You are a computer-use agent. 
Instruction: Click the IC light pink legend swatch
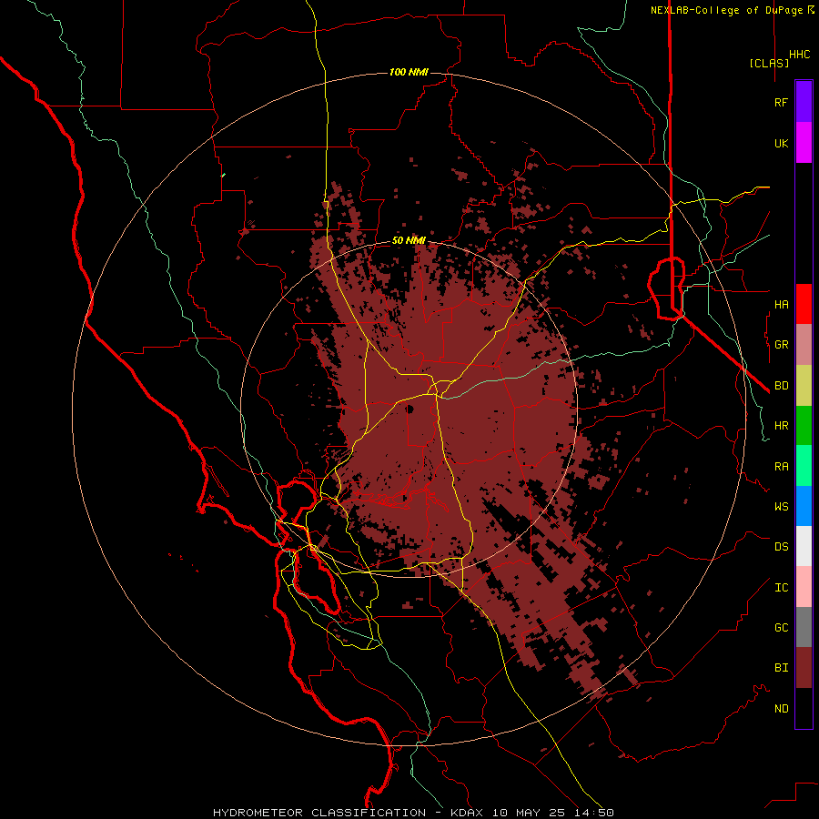pos(804,587)
